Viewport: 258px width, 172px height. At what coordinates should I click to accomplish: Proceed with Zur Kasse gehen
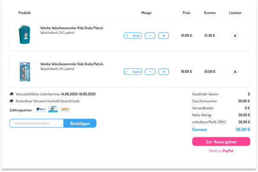click(221, 141)
